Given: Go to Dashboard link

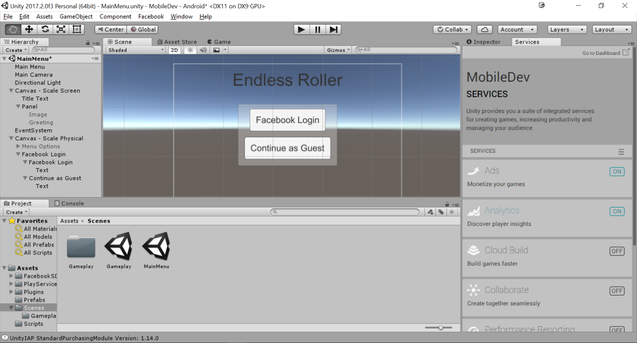Looking at the screenshot, I should click(x=605, y=53).
